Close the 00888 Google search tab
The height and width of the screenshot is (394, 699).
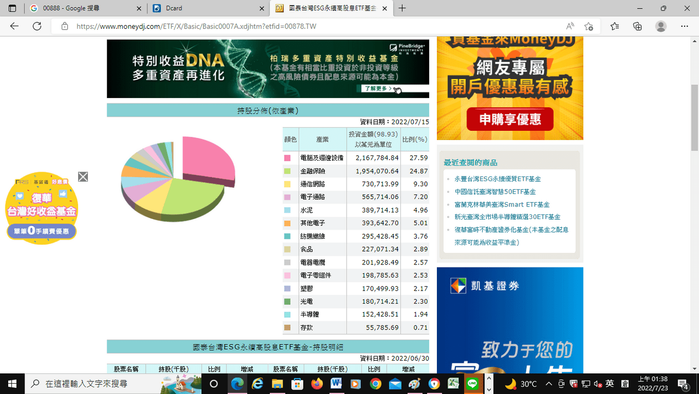tap(138, 8)
